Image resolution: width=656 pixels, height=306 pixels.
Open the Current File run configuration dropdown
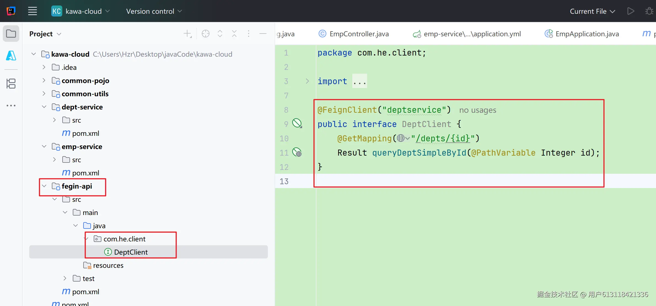(x=592, y=11)
